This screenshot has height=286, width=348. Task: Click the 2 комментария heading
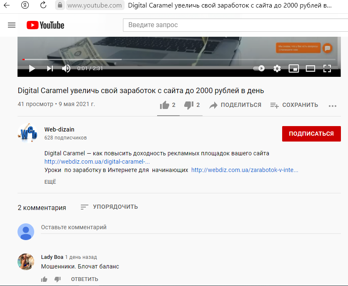point(42,208)
